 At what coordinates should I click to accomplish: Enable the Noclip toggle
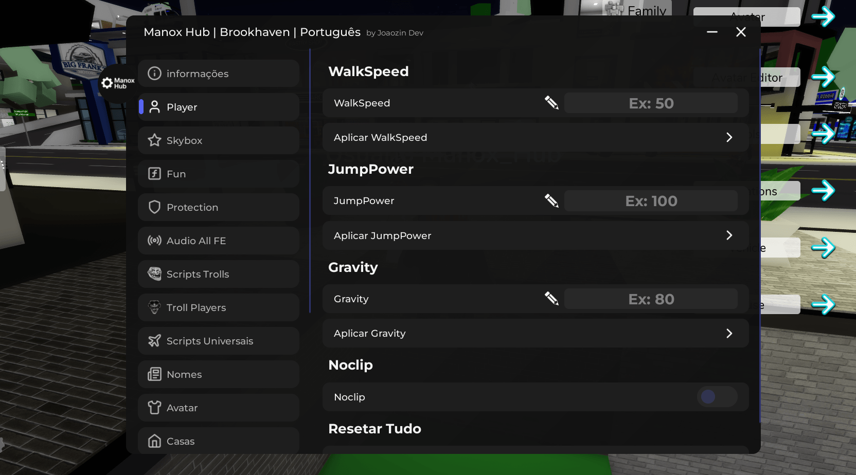[717, 397]
